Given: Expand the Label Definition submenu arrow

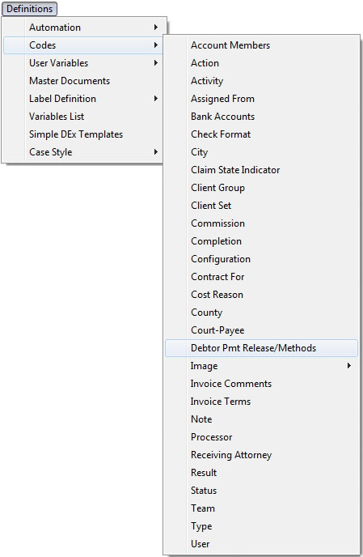Looking at the screenshot, I should coord(156,99).
